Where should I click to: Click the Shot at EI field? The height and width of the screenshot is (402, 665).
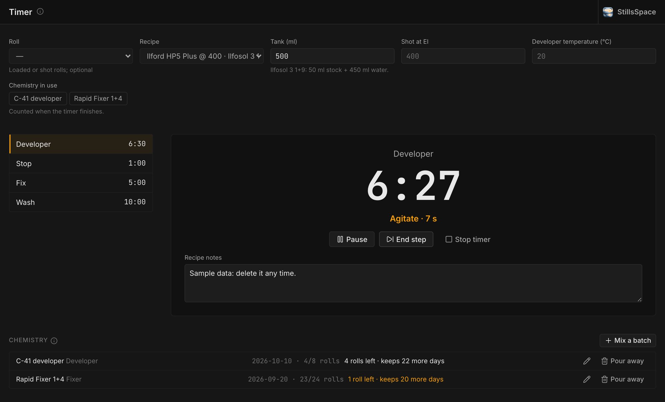(463, 56)
